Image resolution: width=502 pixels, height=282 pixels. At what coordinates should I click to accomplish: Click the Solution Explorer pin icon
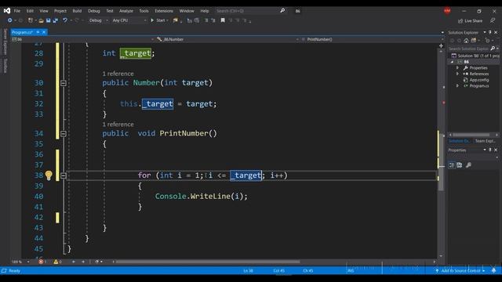(490, 32)
